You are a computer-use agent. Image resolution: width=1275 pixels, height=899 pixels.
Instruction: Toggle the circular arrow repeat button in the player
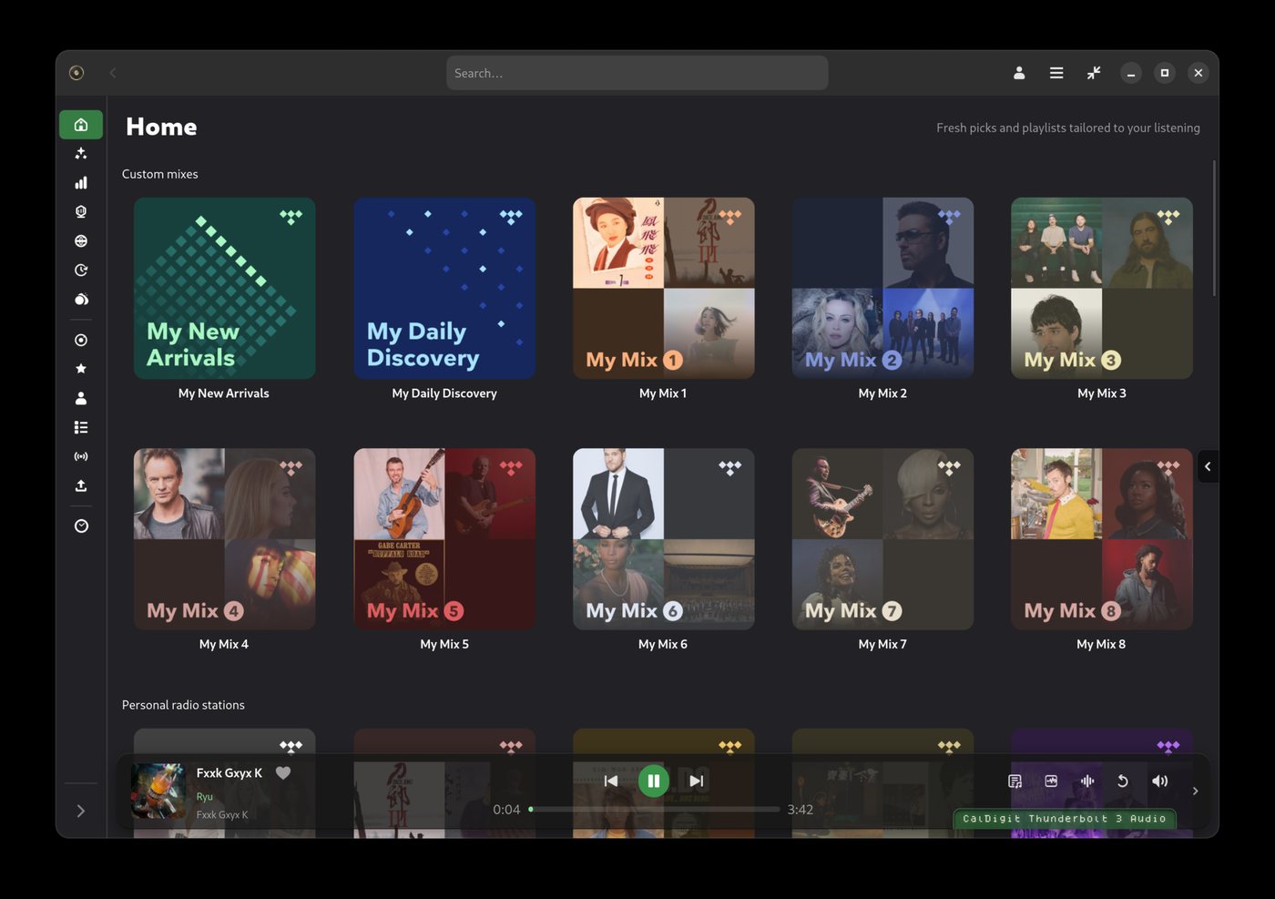[x=1123, y=781]
